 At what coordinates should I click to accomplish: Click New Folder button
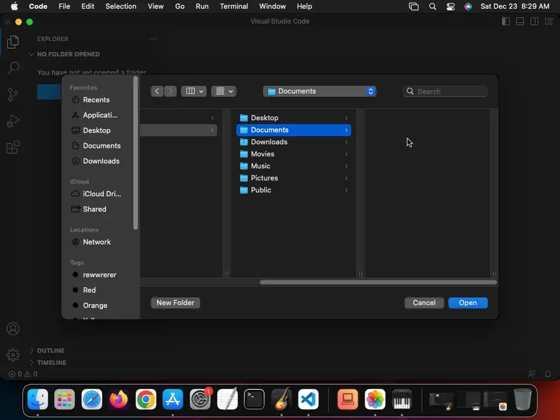(x=176, y=303)
